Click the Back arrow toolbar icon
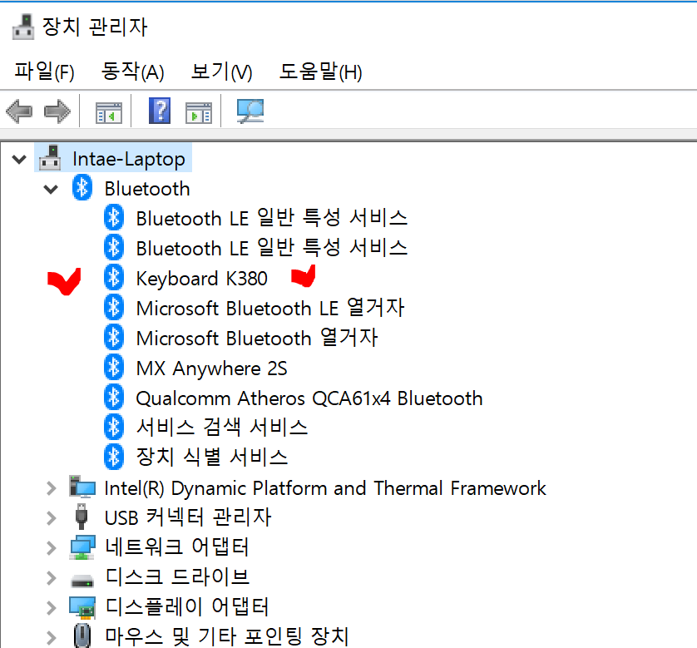This screenshot has height=648, width=697. [x=19, y=111]
